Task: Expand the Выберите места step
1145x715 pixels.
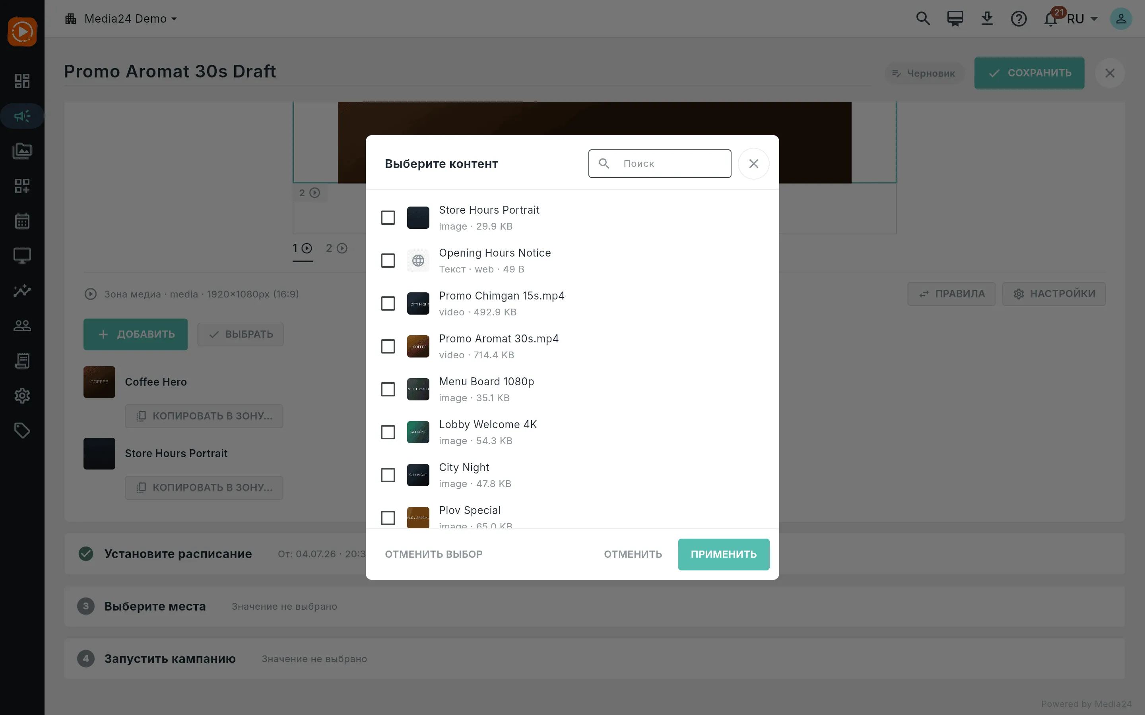Action: coord(594,606)
